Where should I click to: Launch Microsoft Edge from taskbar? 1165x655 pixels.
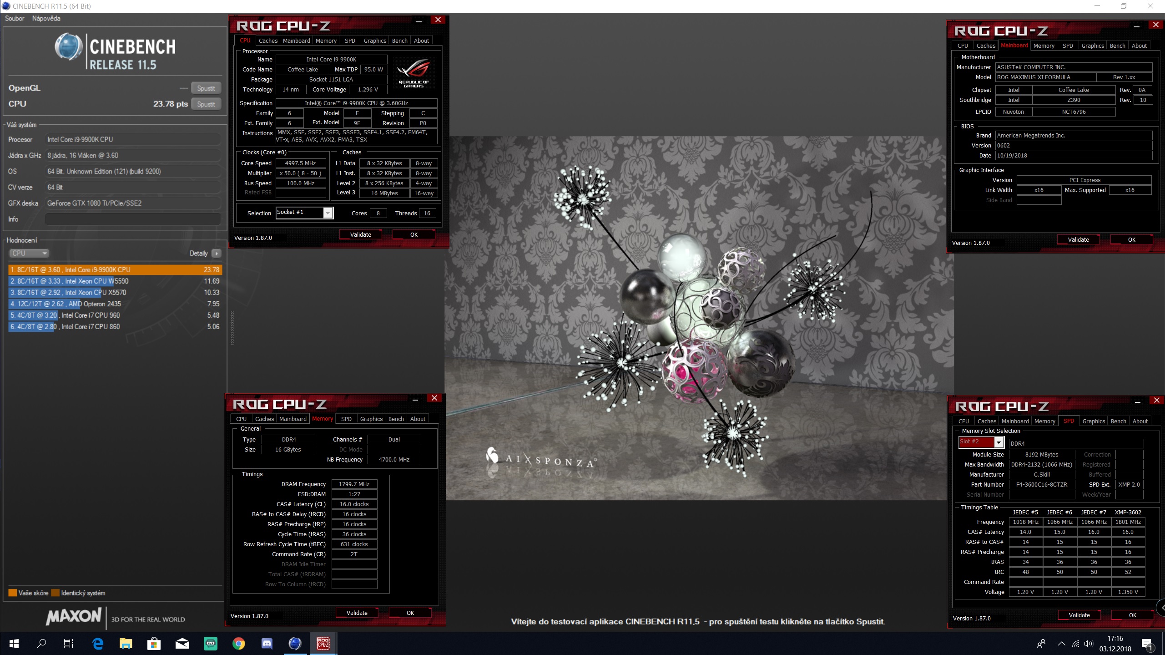(98, 643)
